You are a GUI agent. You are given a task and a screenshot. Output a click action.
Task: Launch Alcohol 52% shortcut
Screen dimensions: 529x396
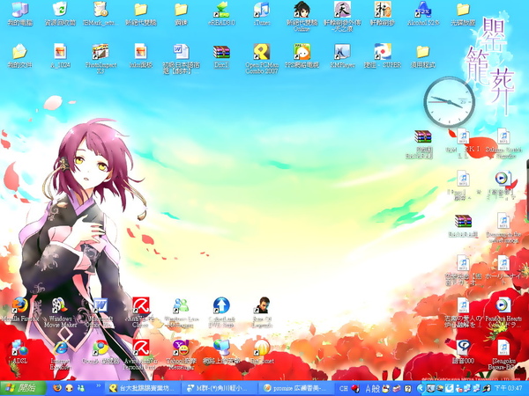[423, 13]
